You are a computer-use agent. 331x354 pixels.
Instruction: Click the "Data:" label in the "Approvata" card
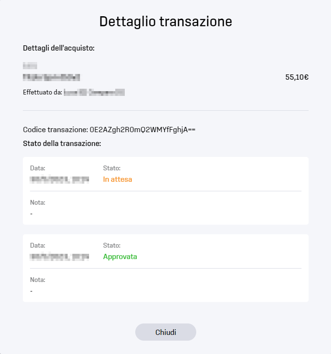tap(38, 245)
